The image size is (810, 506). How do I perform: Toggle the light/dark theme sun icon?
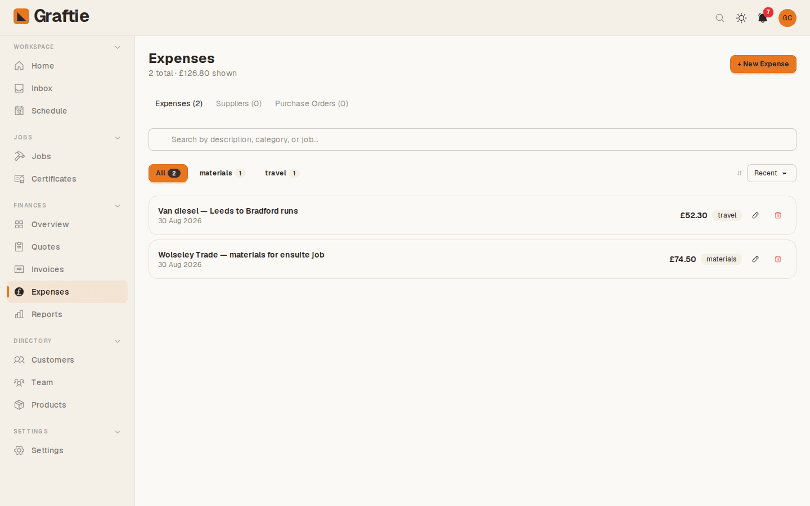click(x=741, y=18)
